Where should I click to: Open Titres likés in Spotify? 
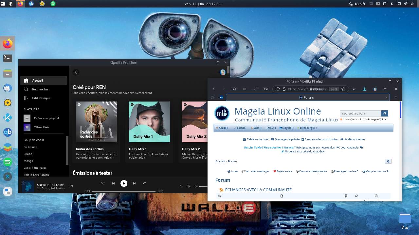coord(37,127)
